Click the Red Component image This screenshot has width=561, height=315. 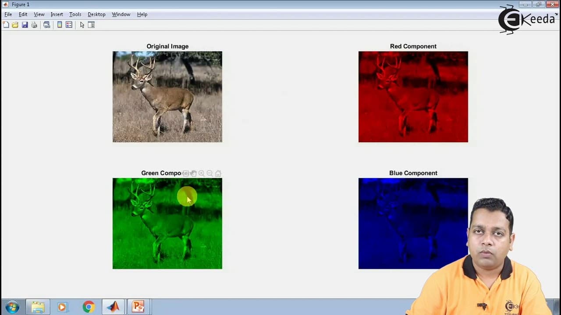pos(413,97)
